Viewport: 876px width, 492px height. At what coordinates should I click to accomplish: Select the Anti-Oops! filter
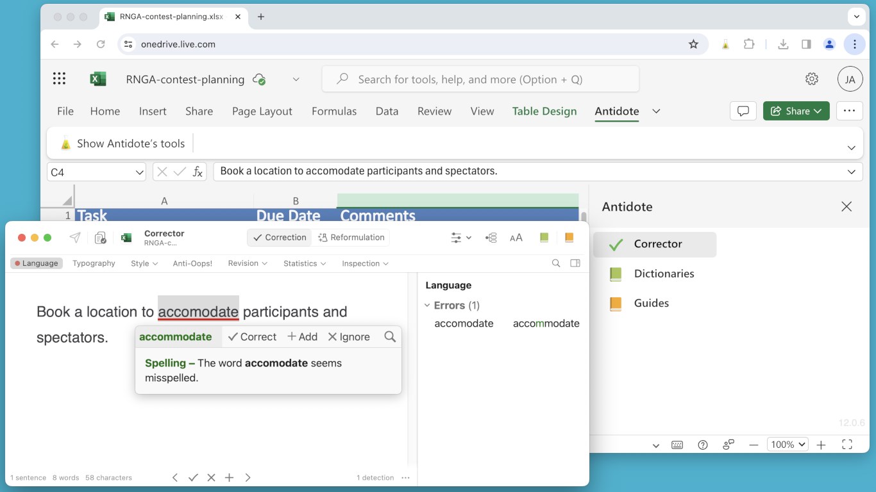coord(192,263)
